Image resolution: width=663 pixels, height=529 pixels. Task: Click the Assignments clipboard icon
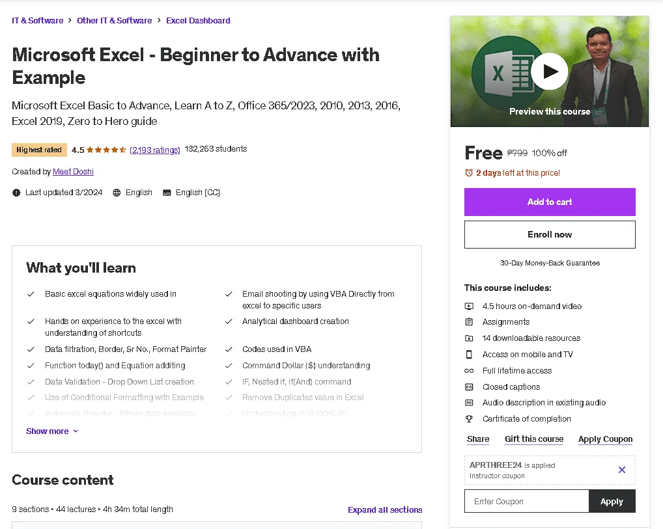(x=469, y=322)
